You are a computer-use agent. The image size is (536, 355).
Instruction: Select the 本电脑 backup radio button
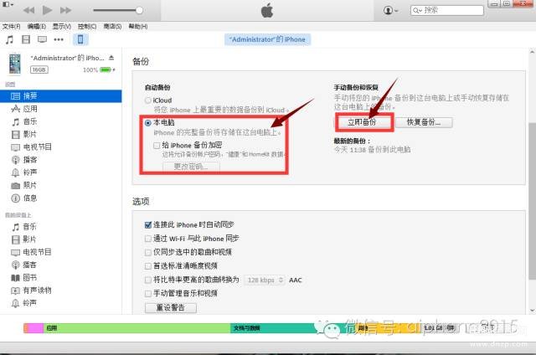(148, 123)
